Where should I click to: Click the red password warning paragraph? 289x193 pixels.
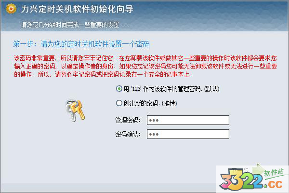point(145,66)
